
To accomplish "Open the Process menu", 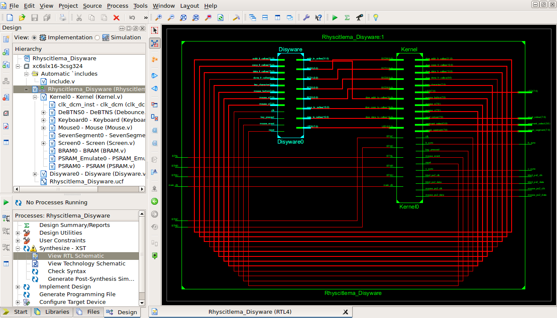I will [x=118, y=6].
